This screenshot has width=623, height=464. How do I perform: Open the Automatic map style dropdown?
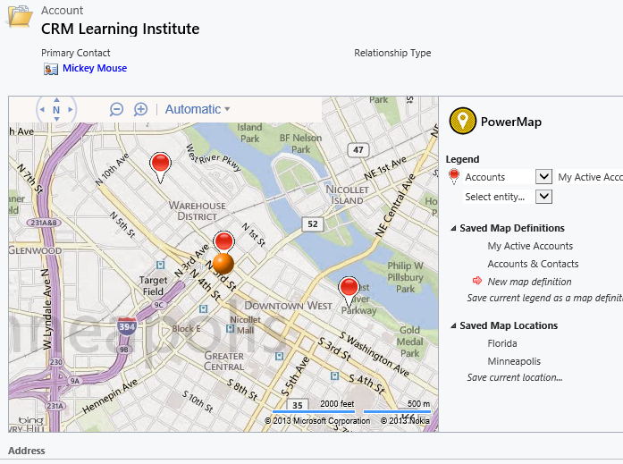198,109
